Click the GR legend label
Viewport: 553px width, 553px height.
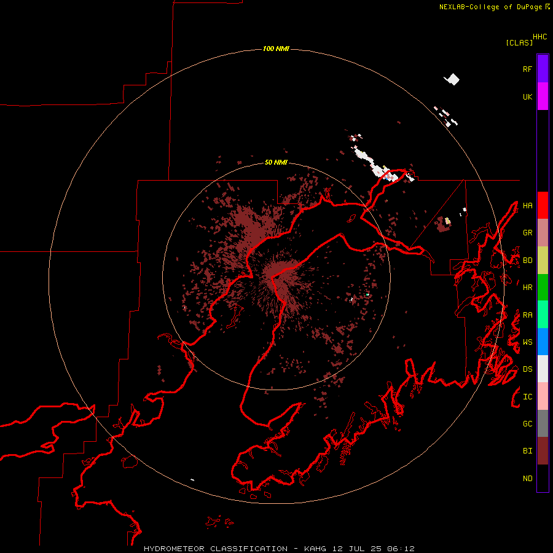coord(527,233)
